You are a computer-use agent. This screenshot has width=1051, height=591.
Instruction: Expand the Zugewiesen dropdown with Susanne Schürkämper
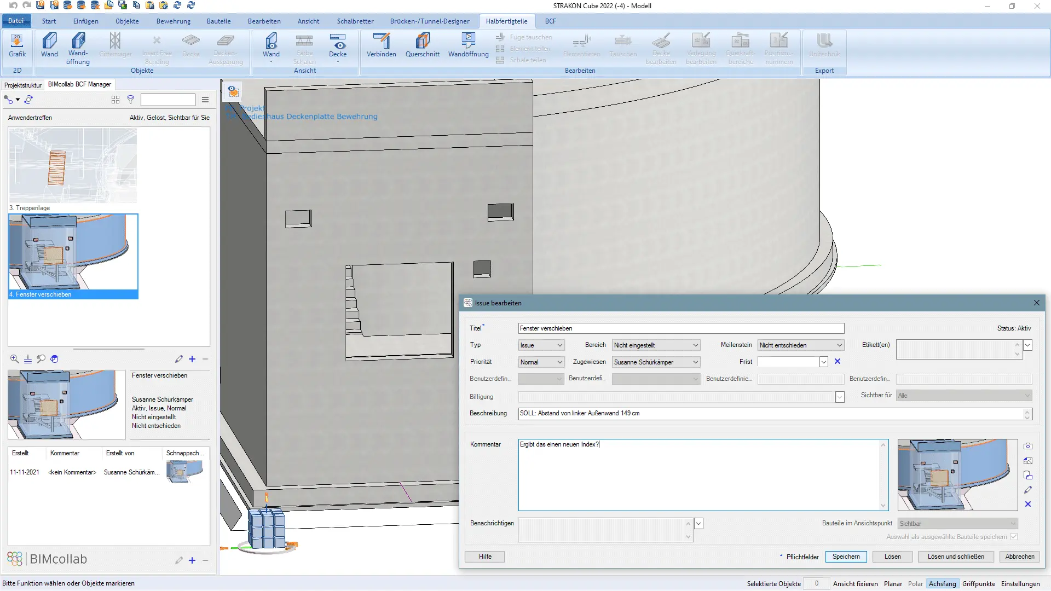[656, 362]
